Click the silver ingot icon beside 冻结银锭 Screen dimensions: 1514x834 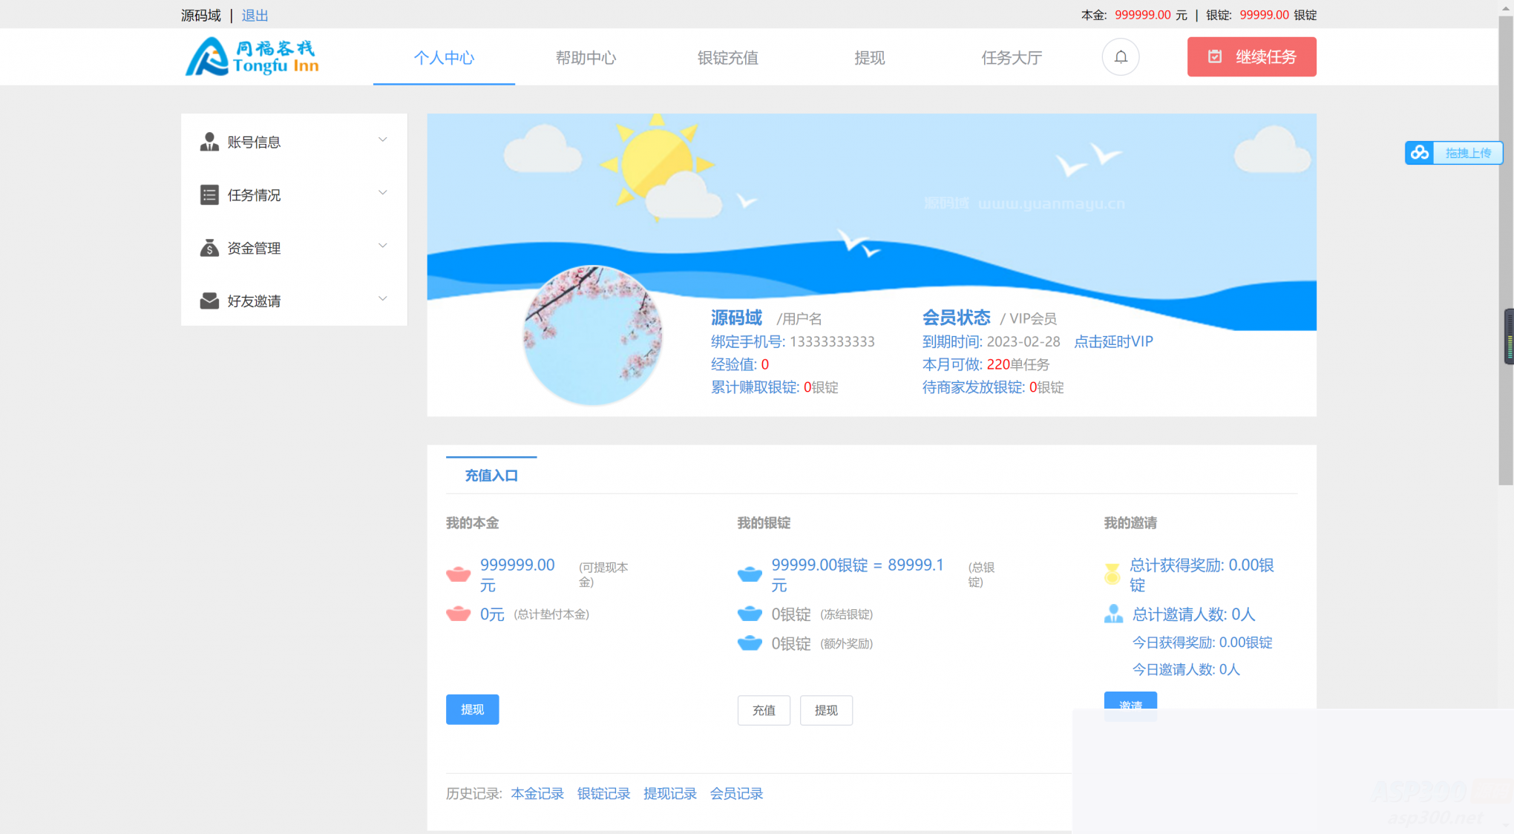point(750,614)
